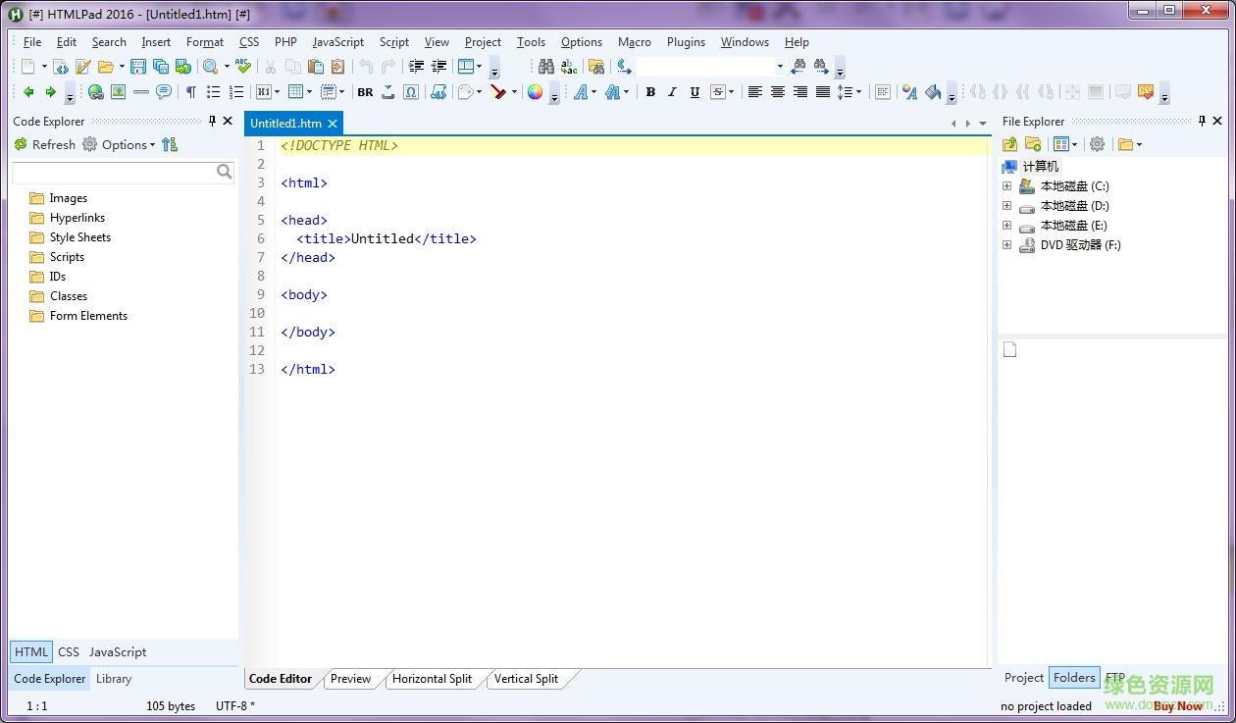Open the heading H1 dropdown arrow

coord(277,92)
